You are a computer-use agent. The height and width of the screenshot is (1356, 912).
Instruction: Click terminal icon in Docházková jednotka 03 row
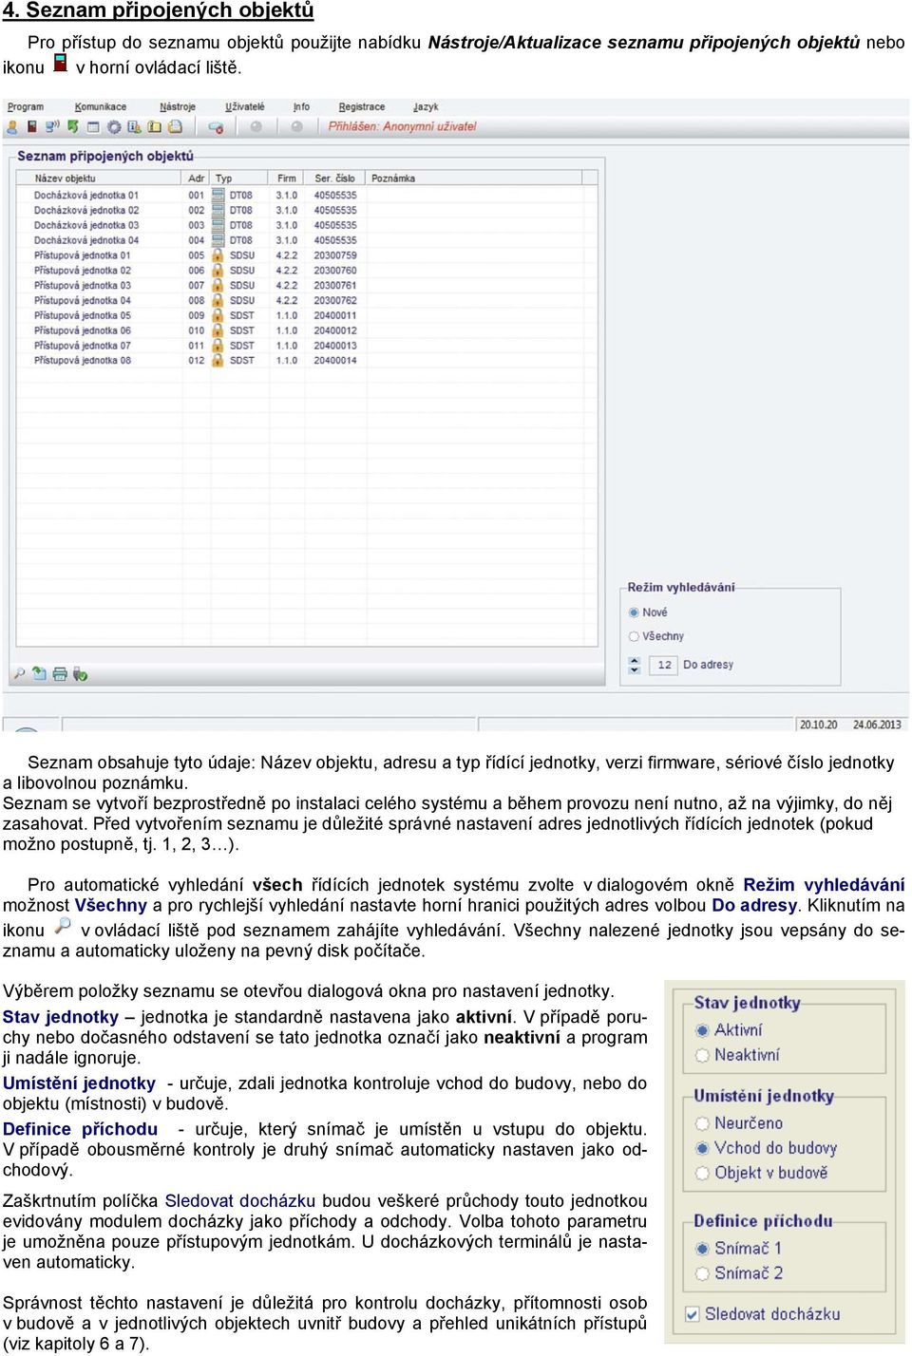[x=218, y=225]
